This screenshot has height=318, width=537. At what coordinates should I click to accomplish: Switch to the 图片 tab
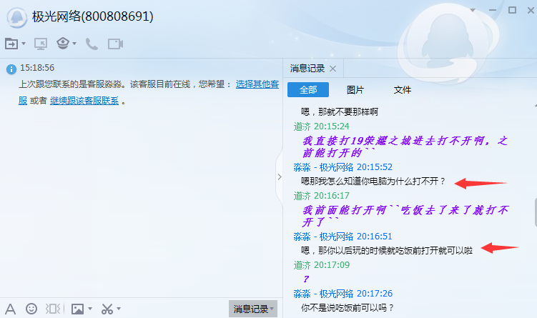point(355,90)
